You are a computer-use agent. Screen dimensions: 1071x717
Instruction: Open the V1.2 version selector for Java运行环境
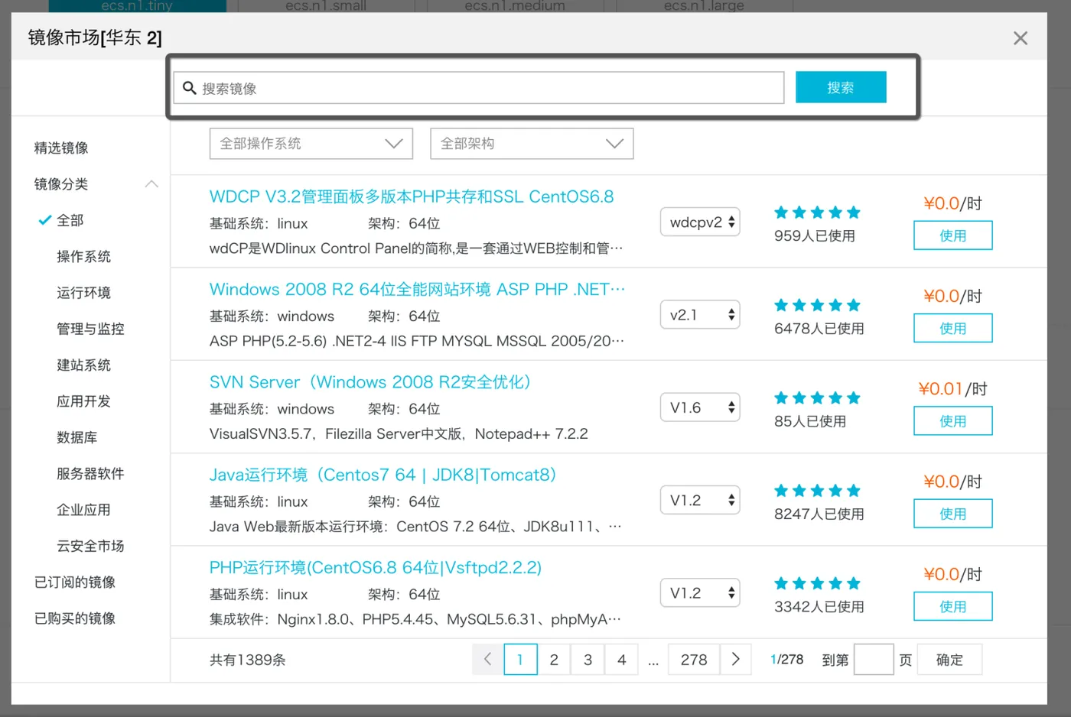pyautogui.click(x=700, y=500)
